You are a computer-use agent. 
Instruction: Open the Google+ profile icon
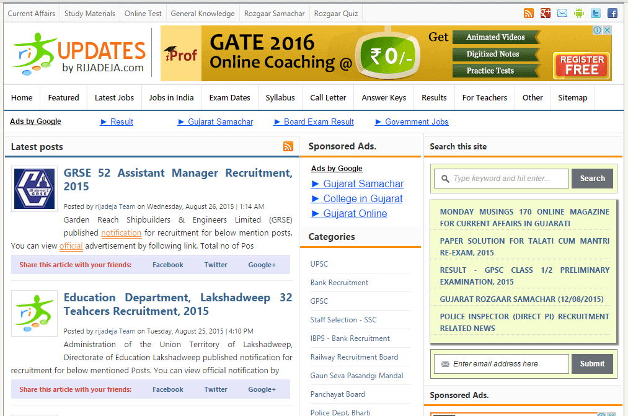545,12
